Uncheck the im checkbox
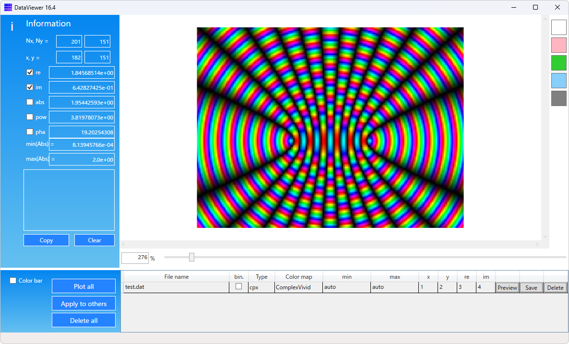The image size is (569, 344). click(x=30, y=87)
